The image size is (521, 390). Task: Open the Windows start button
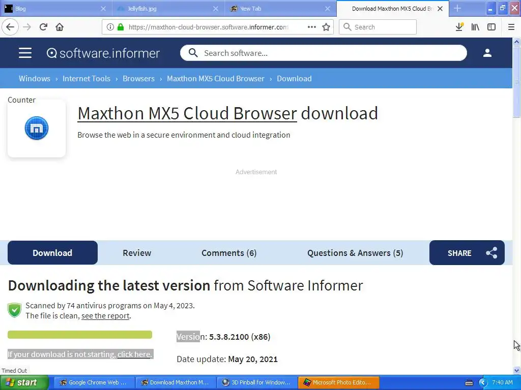pyautogui.click(x=24, y=382)
